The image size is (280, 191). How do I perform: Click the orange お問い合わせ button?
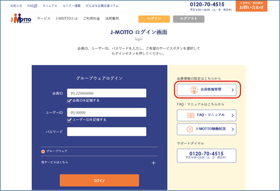pos(252,6)
